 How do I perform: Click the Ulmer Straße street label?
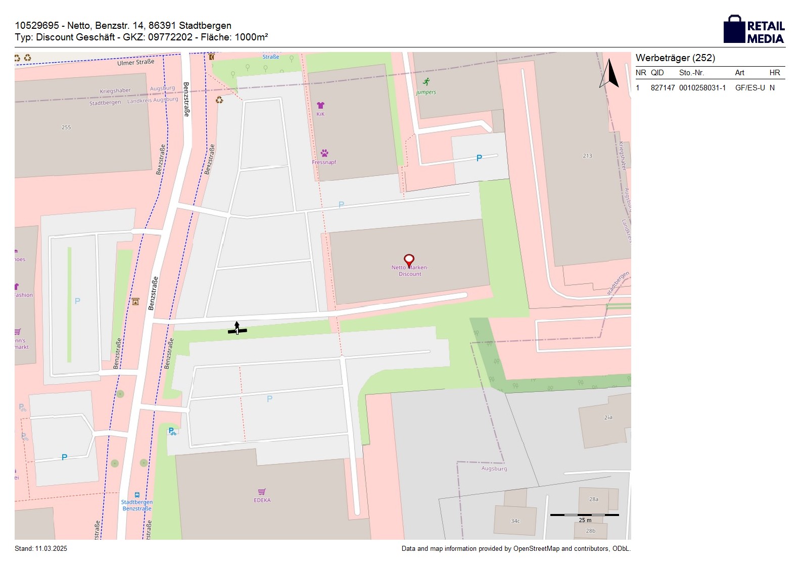(135, 63)
